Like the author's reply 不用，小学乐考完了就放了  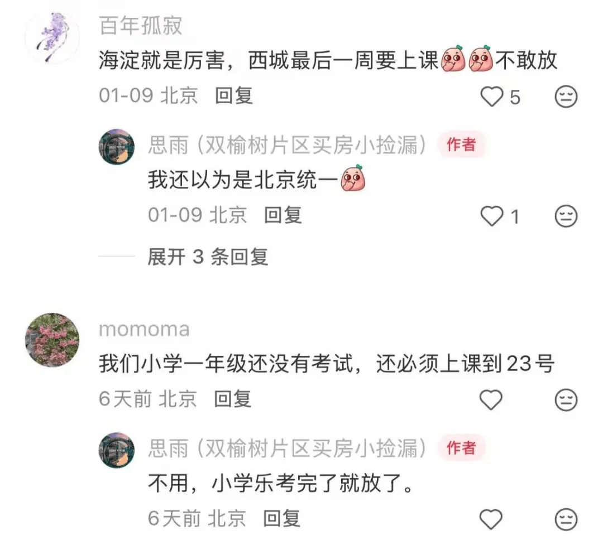pos(491,519)
